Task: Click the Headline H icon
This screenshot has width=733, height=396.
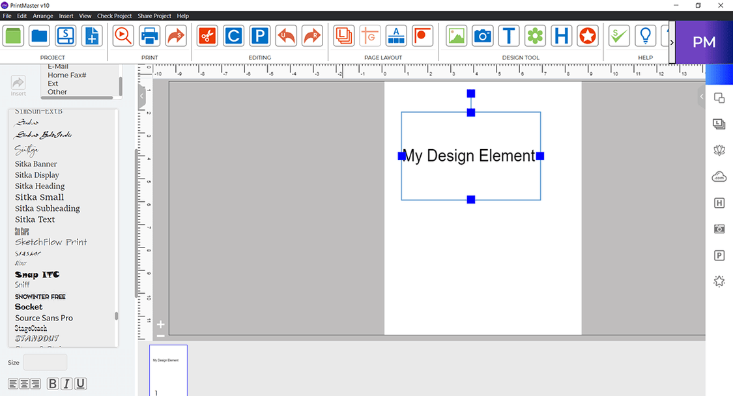Action: 561,36
